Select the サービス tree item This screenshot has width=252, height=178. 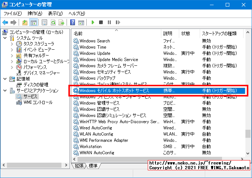click(30, 96)
